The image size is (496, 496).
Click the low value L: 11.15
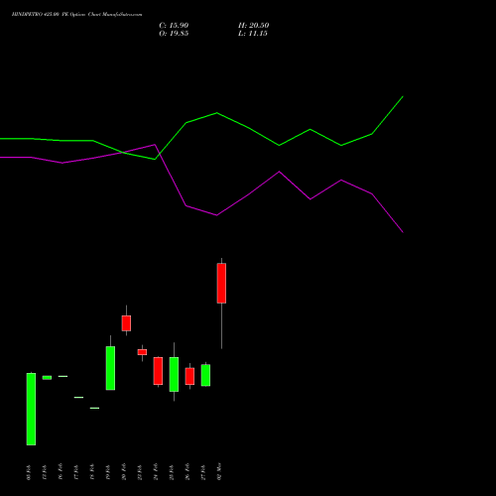[253, 34]
